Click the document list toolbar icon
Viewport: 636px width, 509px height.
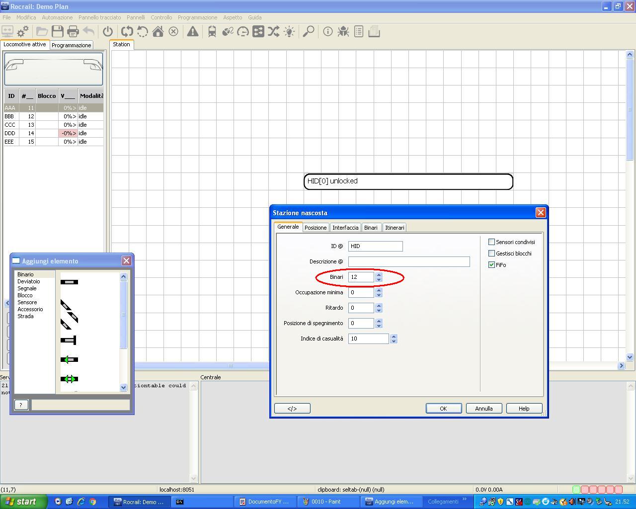tap(359, 32)
